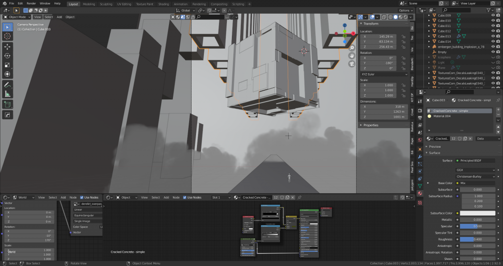Open Christensen-Burley subsurface method dropdown

click(x=475, y=177)
